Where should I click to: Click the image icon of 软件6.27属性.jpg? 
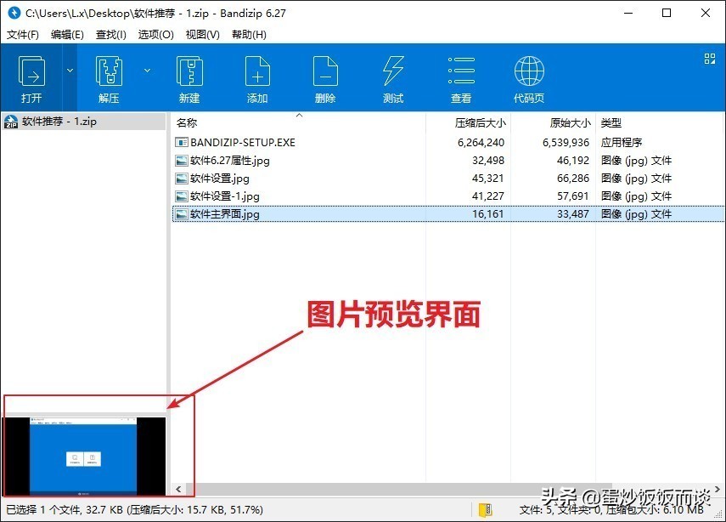tap(182, 161)
